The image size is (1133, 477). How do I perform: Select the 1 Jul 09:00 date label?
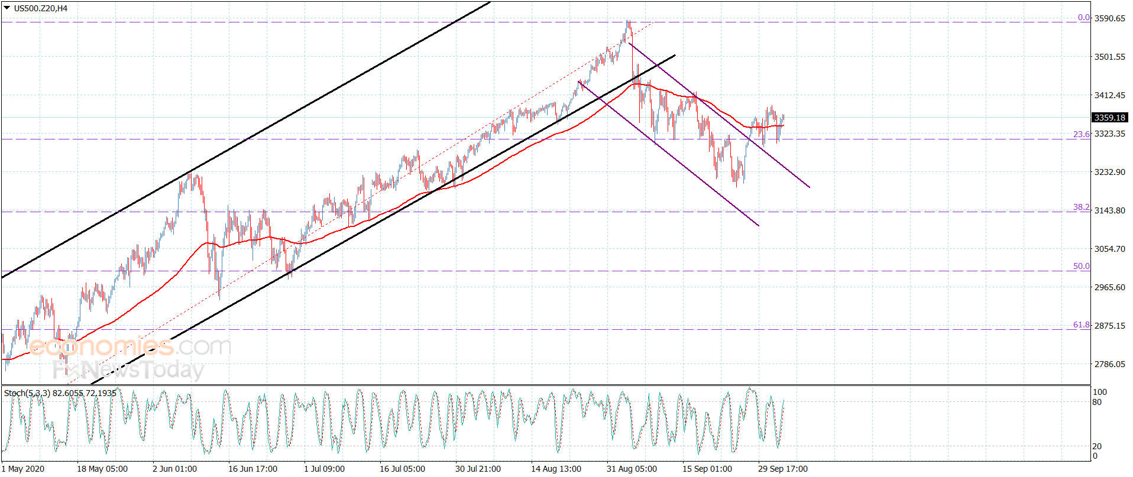325,469
